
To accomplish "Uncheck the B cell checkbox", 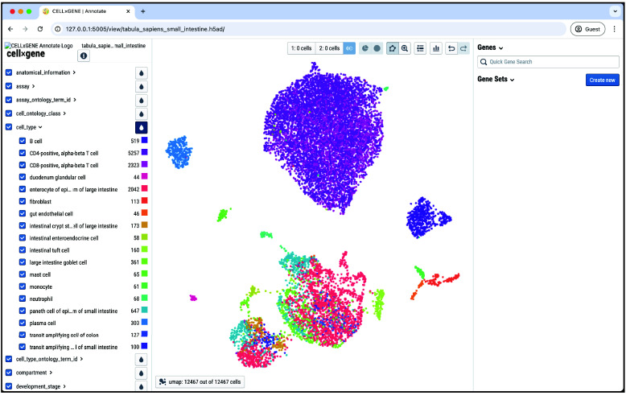I will click(23, 141).
